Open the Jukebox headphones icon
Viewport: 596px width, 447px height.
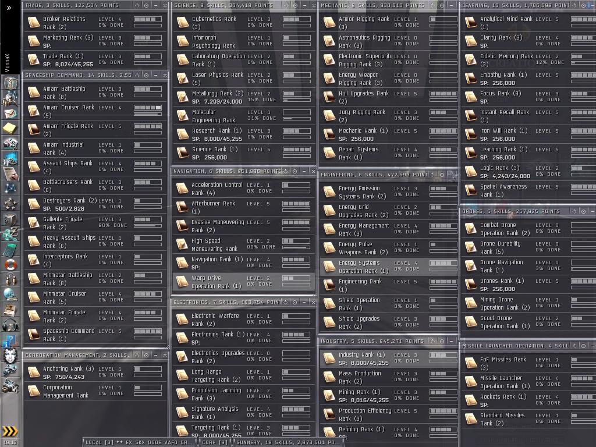tap(10, 325)
